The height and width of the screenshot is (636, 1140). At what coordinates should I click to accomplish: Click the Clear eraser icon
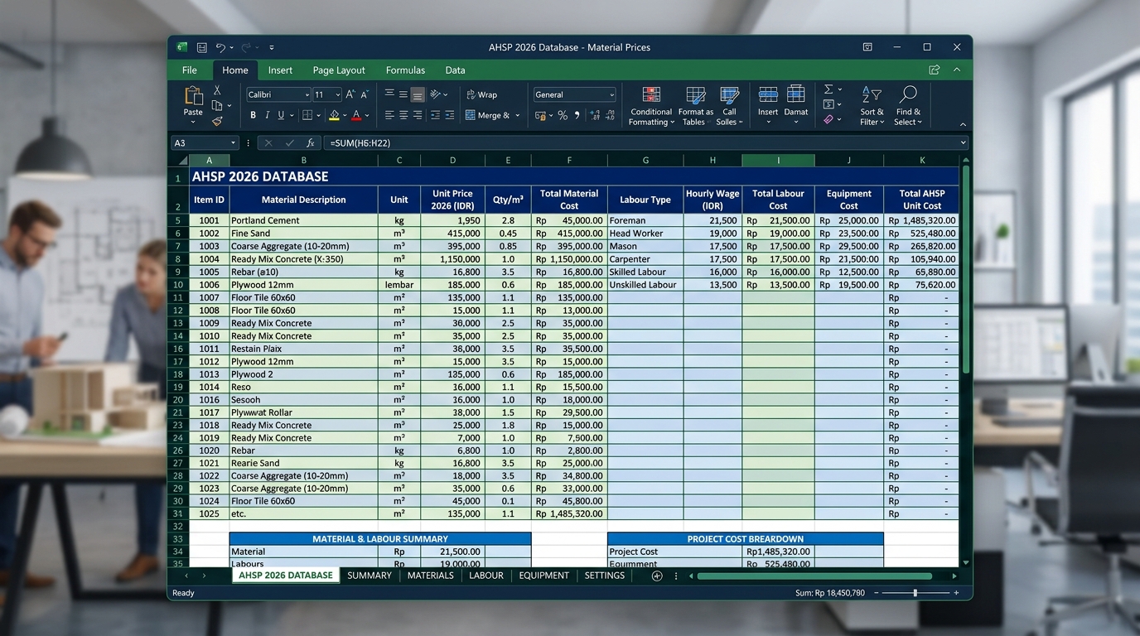pos(828,119)
